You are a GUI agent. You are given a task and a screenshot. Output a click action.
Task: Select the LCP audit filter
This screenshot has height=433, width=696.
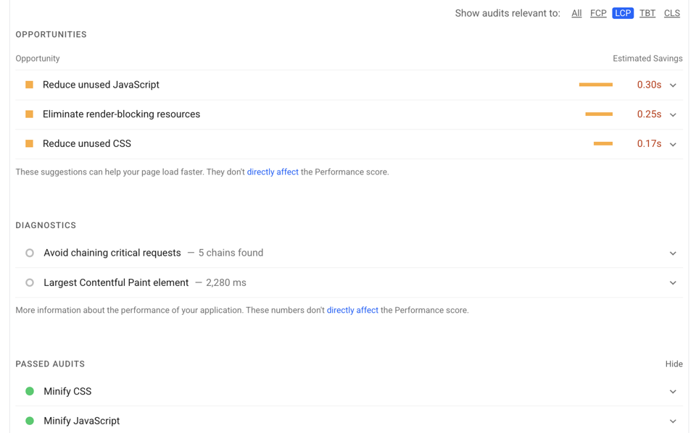coord(623,12)
